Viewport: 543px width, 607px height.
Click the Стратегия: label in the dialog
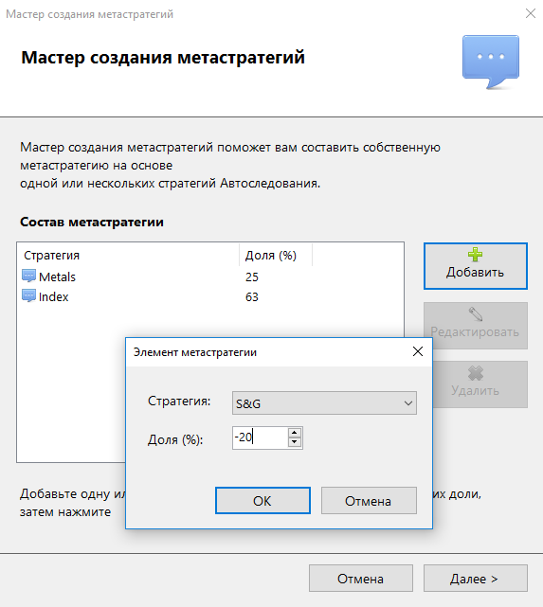[179, 401]
